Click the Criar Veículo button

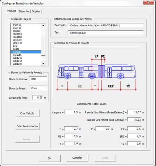coord(27,113)
